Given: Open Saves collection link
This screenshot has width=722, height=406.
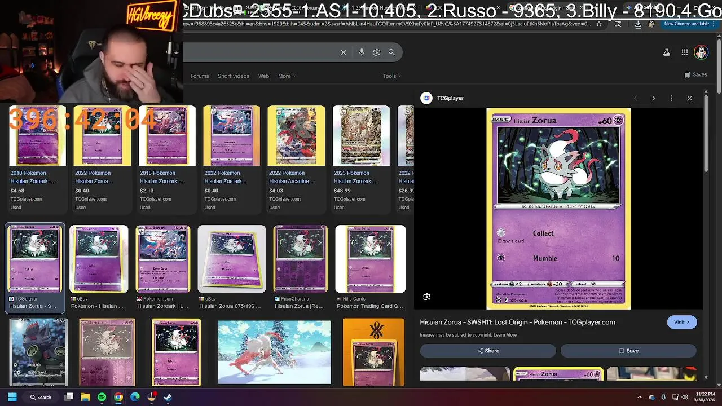Looking at the screenshot, I should (x=695, y=74).
